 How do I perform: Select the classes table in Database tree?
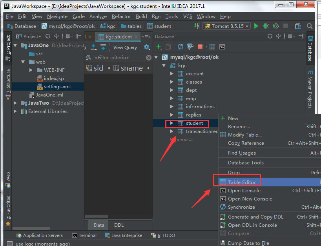point(190,82)
